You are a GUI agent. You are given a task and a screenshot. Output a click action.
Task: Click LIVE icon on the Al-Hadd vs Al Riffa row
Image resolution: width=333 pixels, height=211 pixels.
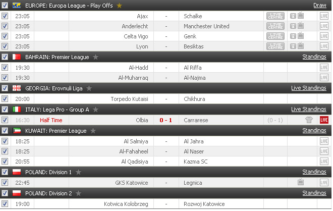point(324,68)
